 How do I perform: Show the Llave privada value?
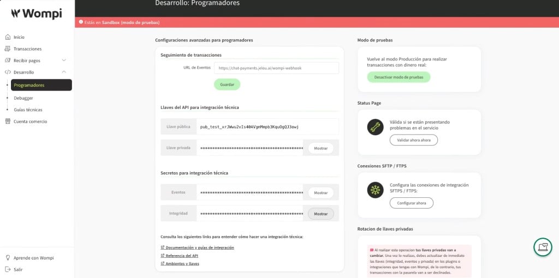[321, 148]
